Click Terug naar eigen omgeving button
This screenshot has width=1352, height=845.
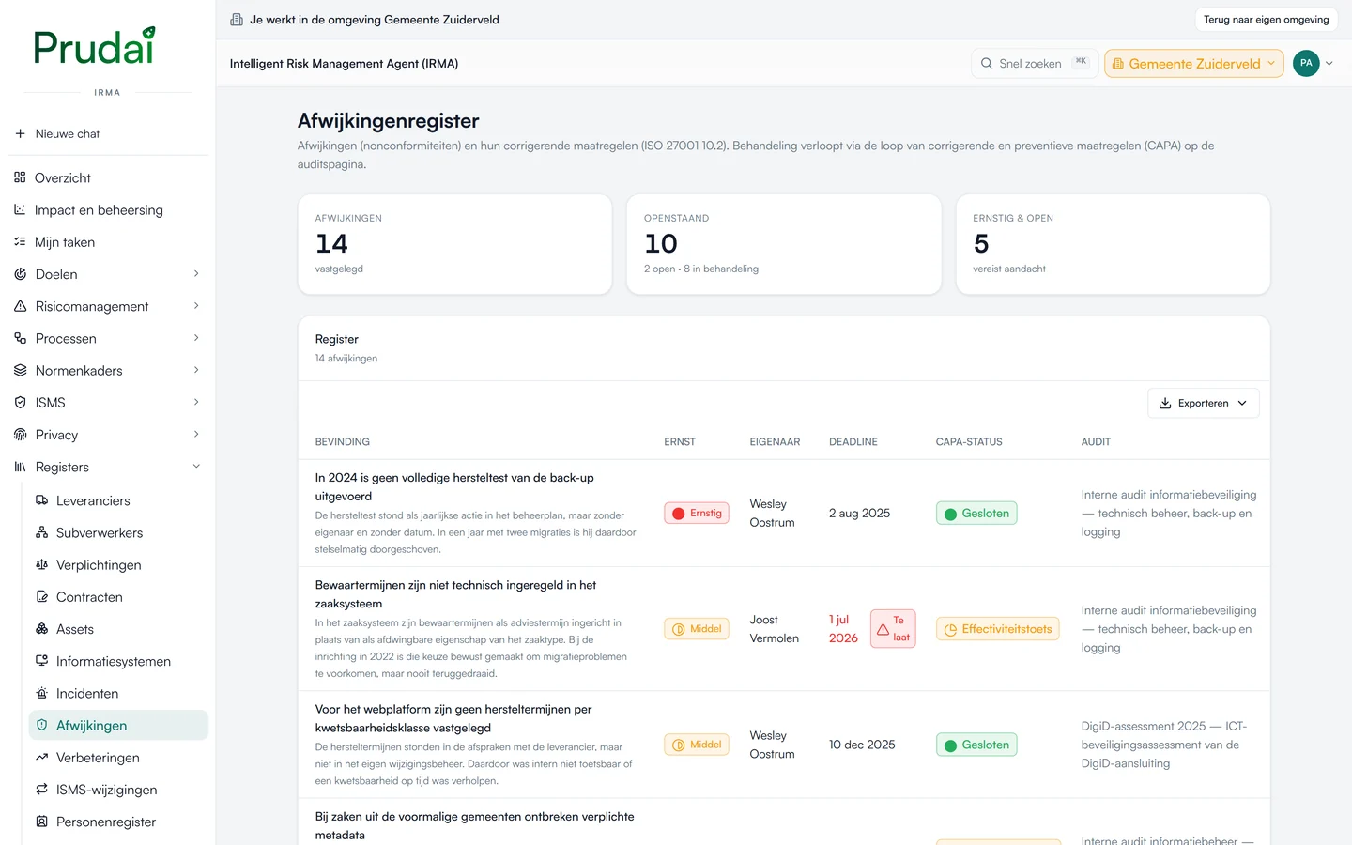coord(1266,20)
